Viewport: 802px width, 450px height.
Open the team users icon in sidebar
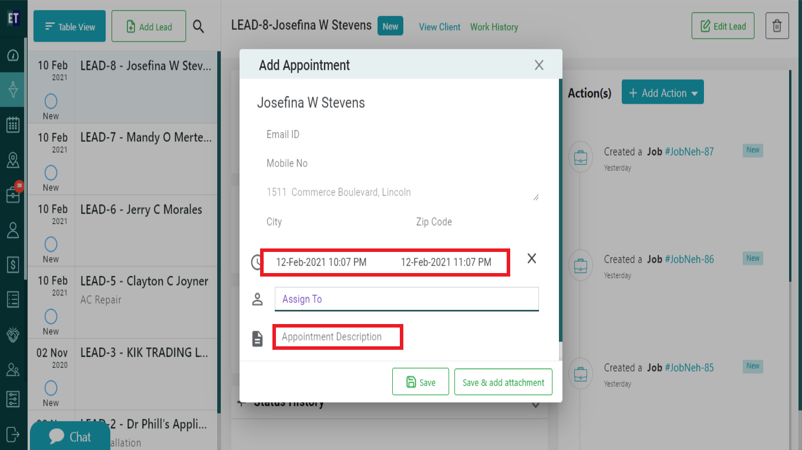coord(13,369)
